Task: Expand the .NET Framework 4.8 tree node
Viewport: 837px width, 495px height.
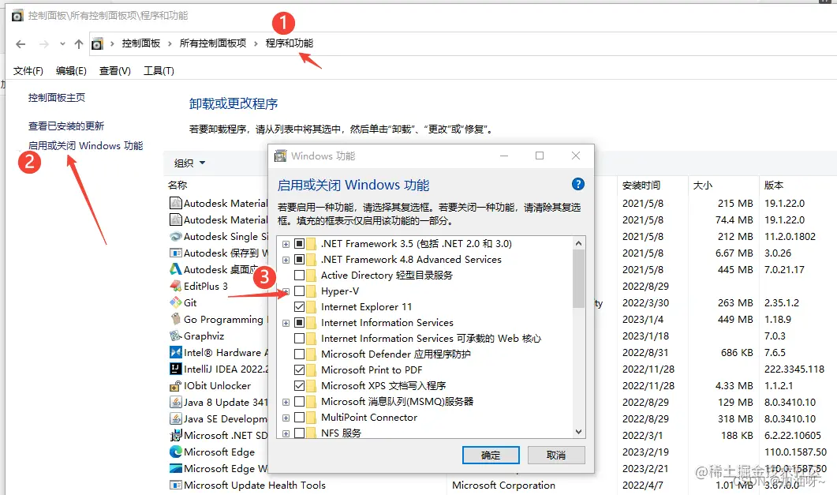Action: pos(286,260)
